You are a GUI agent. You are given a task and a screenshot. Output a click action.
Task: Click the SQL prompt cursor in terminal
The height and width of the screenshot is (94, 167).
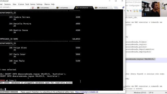5,89
